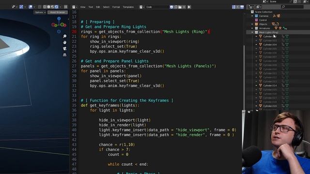Image resolution: width=310 pixels, height=174 pixels.
Task: Expand the Cameras collection
Action: [252, 16]
